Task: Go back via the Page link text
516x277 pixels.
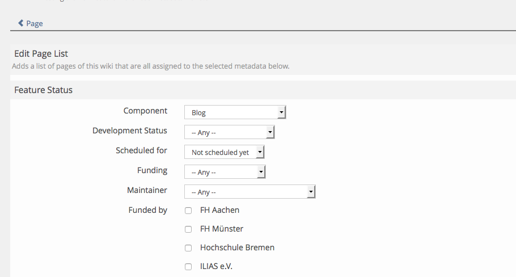Action: pos(34,23)
